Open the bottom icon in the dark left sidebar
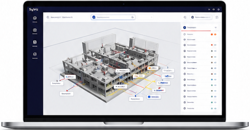Image resolution: width=250 pixels, height=130 pixels. point(35,54)
